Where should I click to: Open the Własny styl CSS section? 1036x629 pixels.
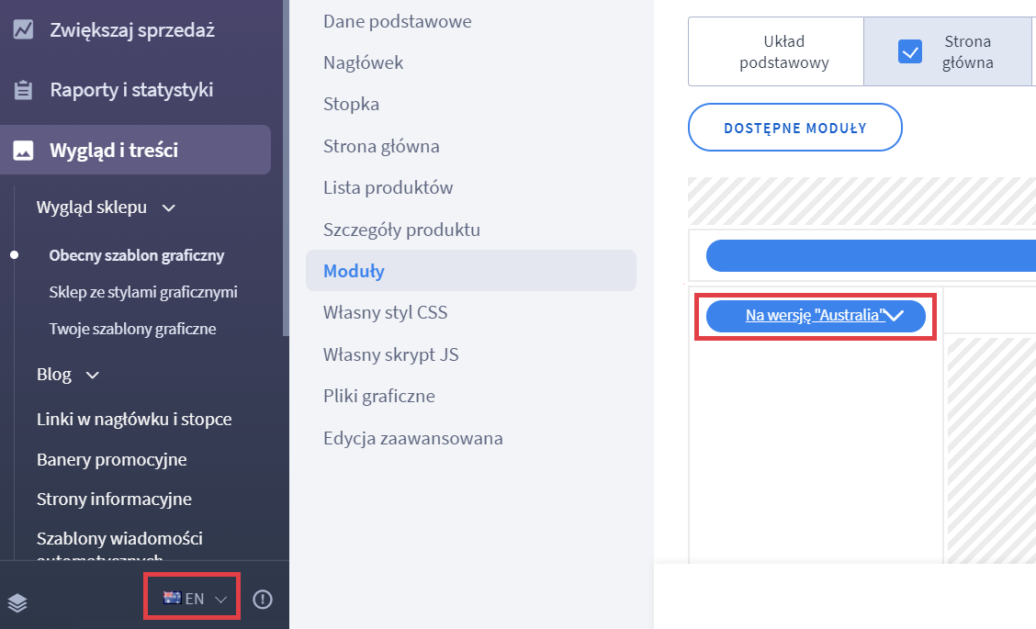385,313
